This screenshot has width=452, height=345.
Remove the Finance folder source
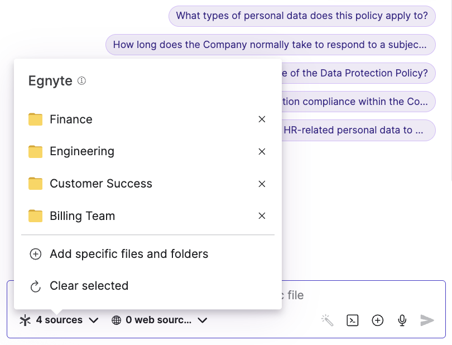click(262, 119)
